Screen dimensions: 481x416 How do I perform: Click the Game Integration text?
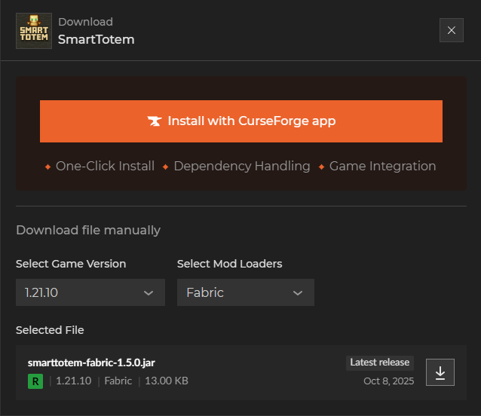382,166
